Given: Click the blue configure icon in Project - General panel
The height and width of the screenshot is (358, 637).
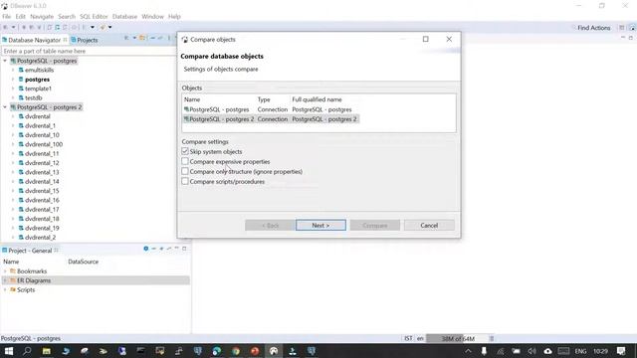Looking at the screenshot, I should 146,249.
